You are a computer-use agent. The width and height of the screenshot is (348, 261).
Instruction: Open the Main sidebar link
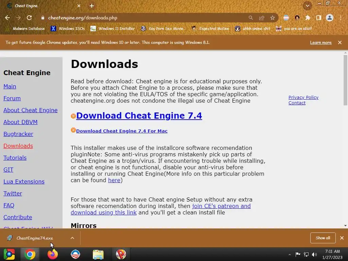click(x=10, y=86)
